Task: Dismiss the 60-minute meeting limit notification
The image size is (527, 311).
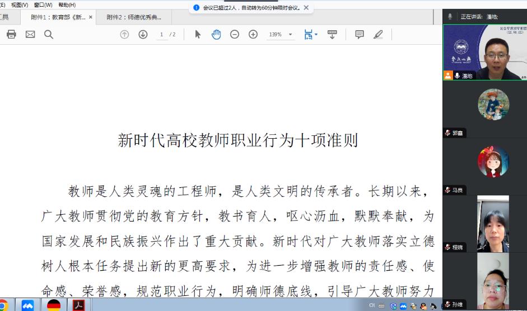Action: pyautogui.click(x=306, y=8)
